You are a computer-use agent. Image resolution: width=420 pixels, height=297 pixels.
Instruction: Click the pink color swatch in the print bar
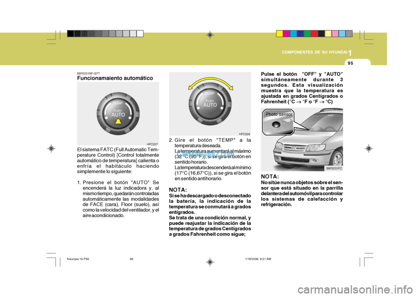[x=335, y=34]
